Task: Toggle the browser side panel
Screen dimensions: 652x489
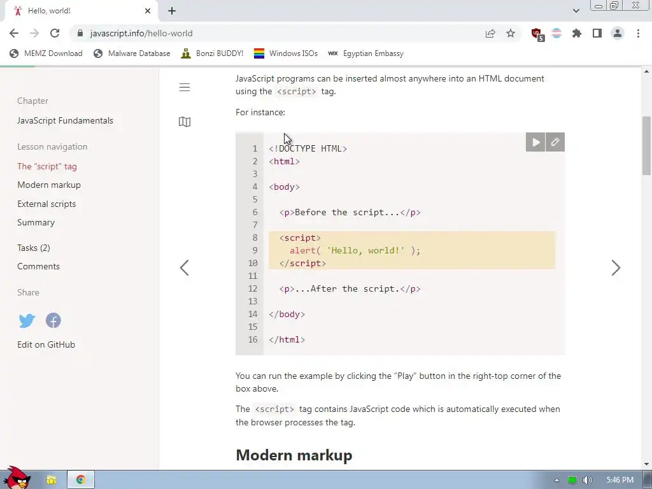Action: tap(597, 33)
